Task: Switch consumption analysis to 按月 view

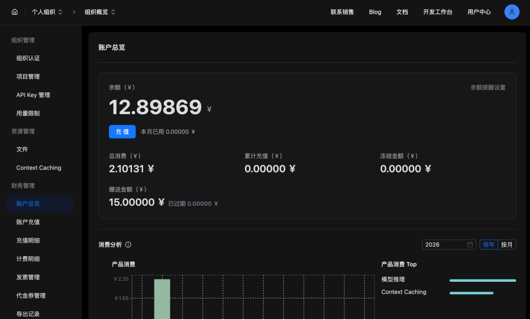Action: (x=507, y=245)
